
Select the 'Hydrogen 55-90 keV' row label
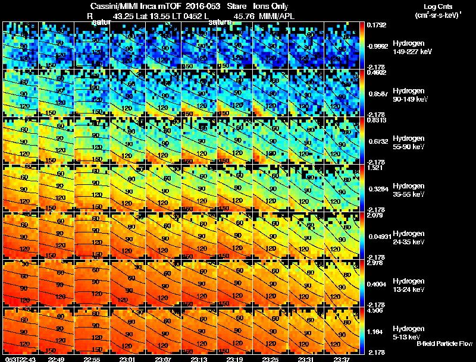tap(409, 143)
